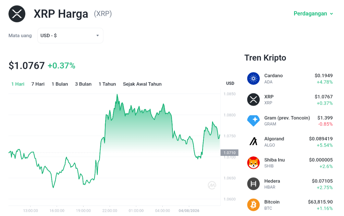Open the Shiba Inu dog icon
Viewport: 344px width, 216px height.
[253, 163]
